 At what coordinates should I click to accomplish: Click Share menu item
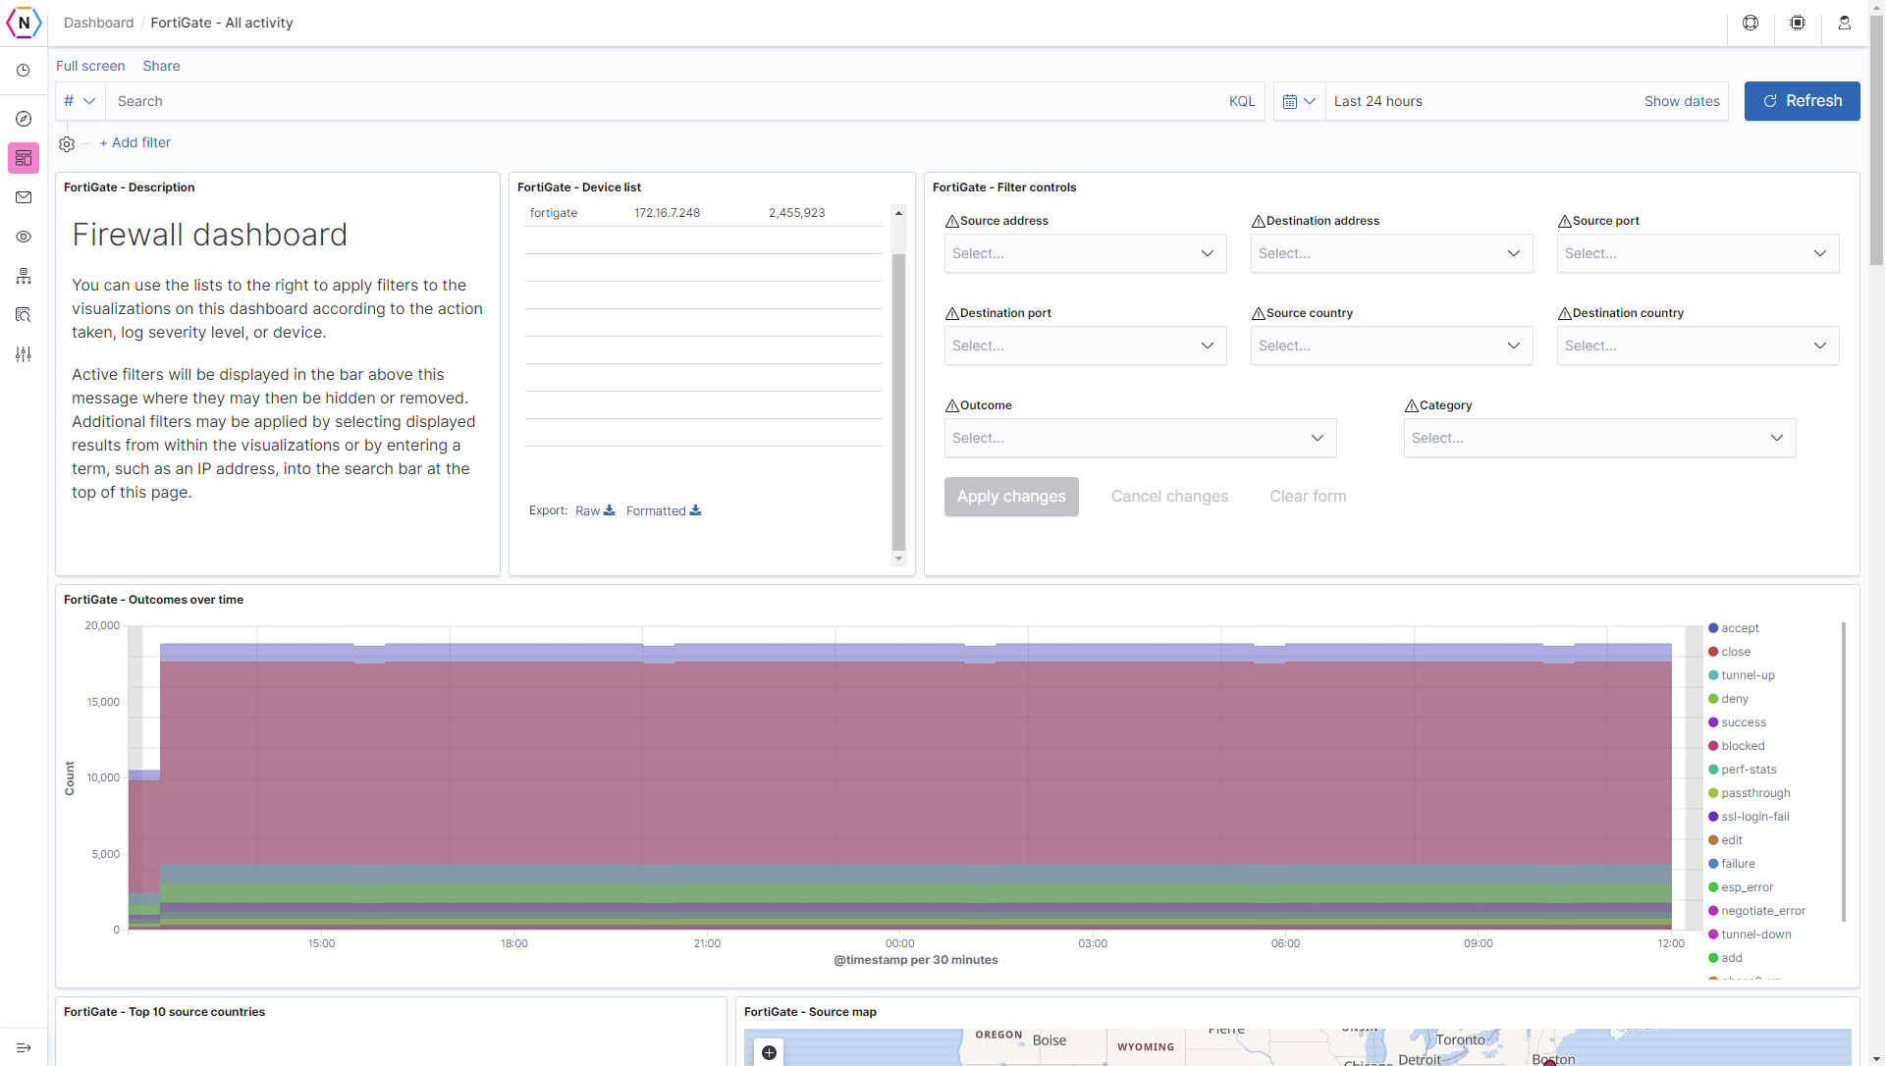(x=161, y=66)
